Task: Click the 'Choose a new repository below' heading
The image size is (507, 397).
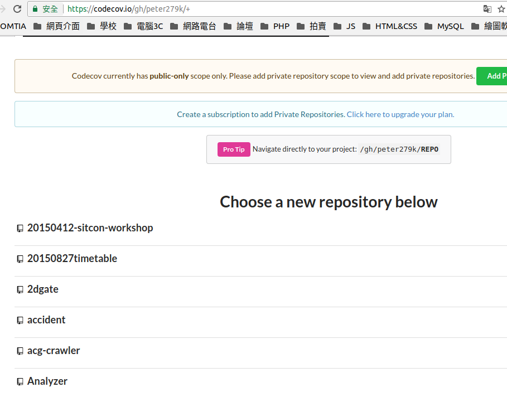Action: click(x=329, y=202)
